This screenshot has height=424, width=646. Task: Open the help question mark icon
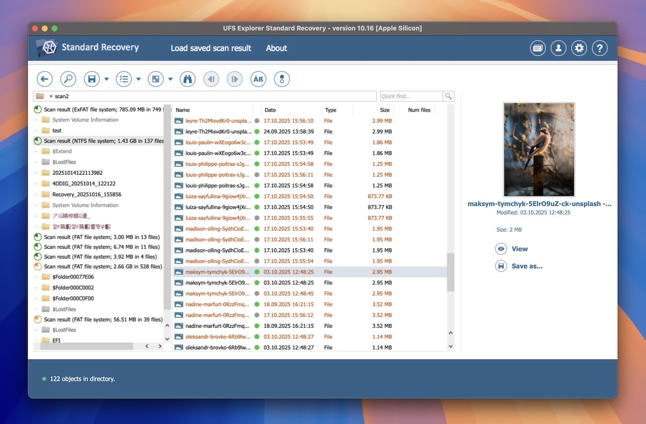(600, 48)
